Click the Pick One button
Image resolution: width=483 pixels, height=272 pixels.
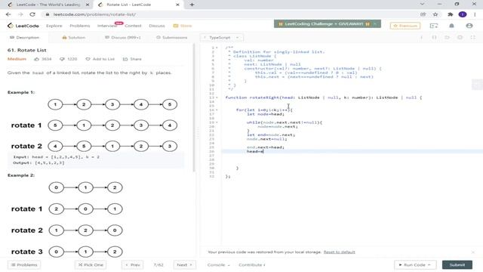[x=91, y=265]
